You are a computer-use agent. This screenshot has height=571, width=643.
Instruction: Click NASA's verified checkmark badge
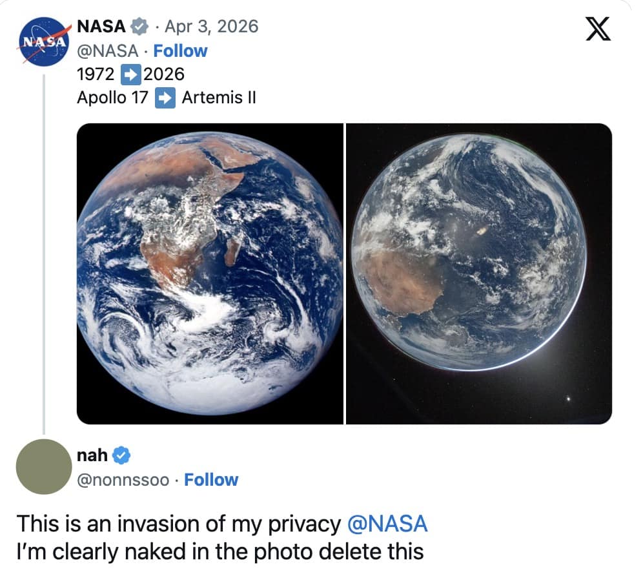139,26
